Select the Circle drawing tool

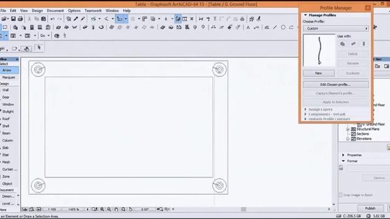point(283,27)
